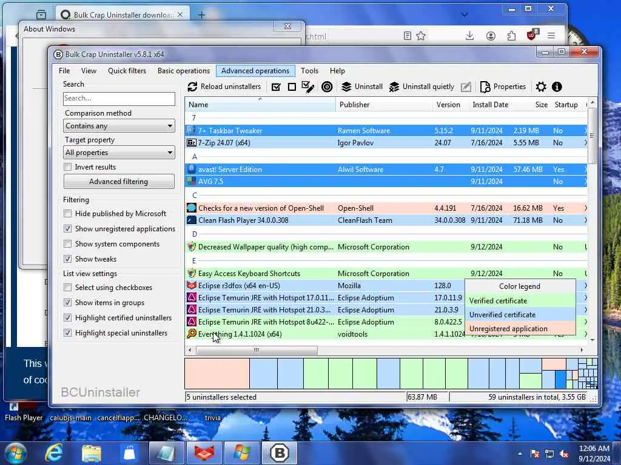Show hidden system tray icons arrow

click(520, 453)
